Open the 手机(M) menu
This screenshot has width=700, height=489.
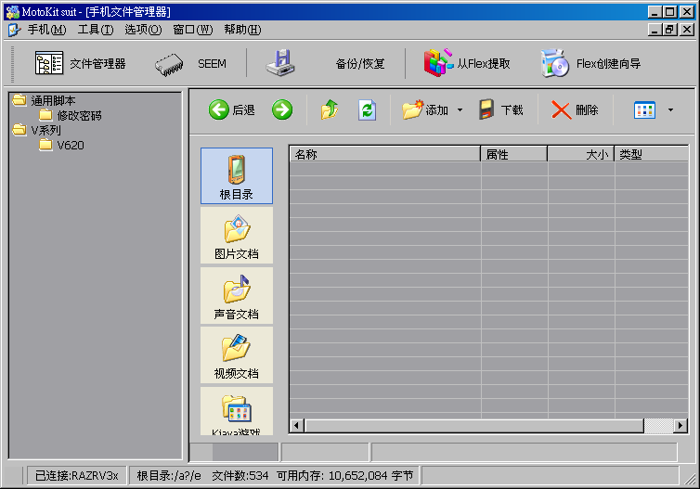46,30
